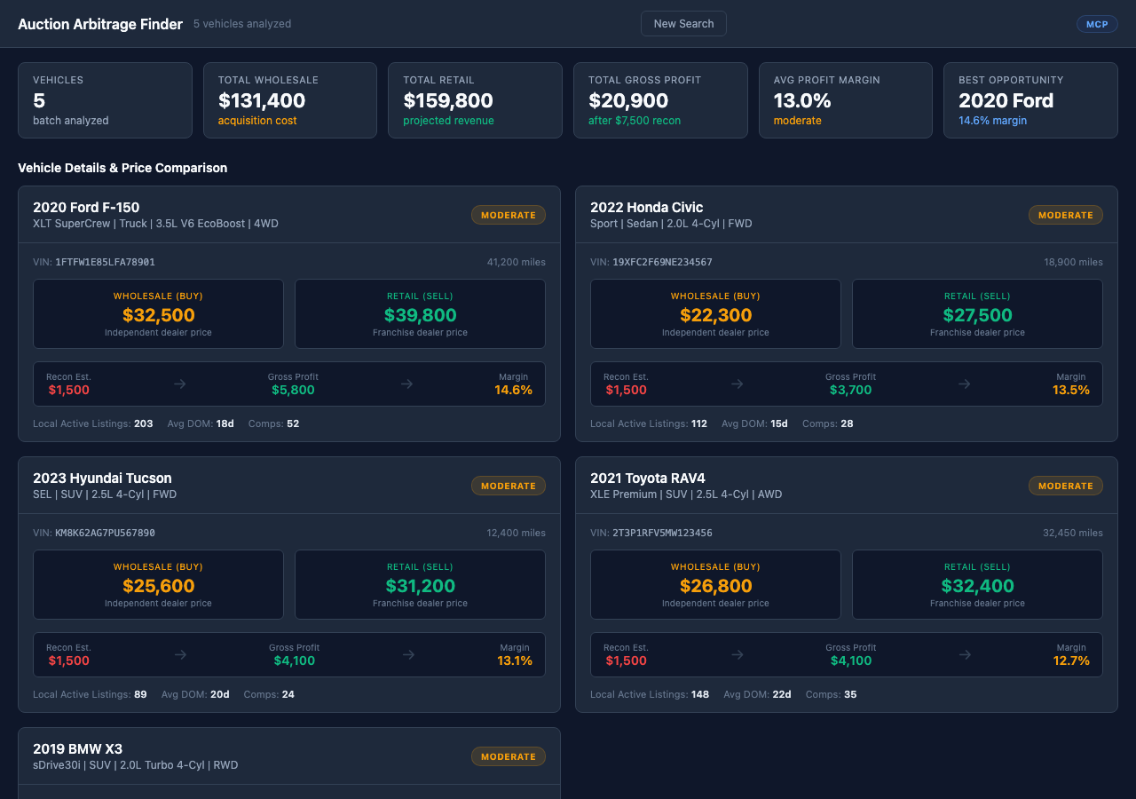The image size is (1136, 799).
Task: Click the Hyundai Tucson VIN KM8K62AG7PU567890
Action: tap(105, 534)
